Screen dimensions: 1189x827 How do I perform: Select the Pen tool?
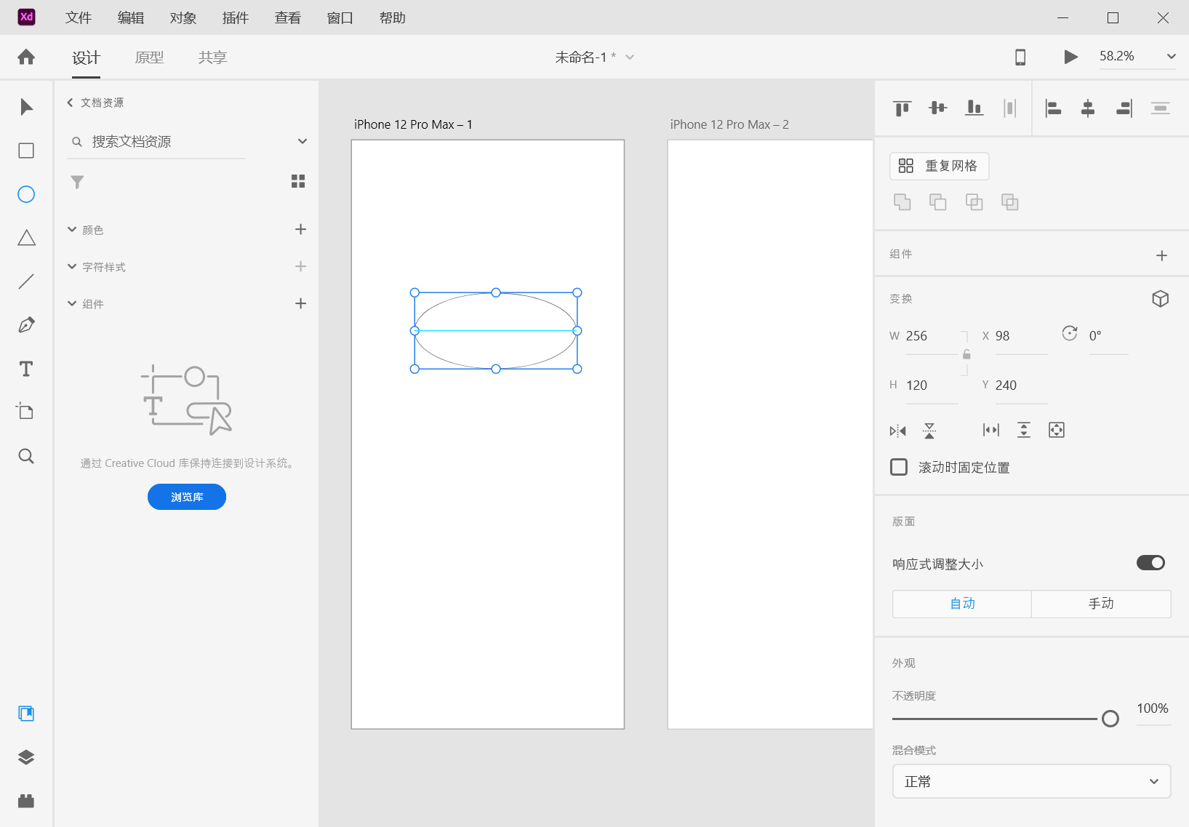click(25, 324)
